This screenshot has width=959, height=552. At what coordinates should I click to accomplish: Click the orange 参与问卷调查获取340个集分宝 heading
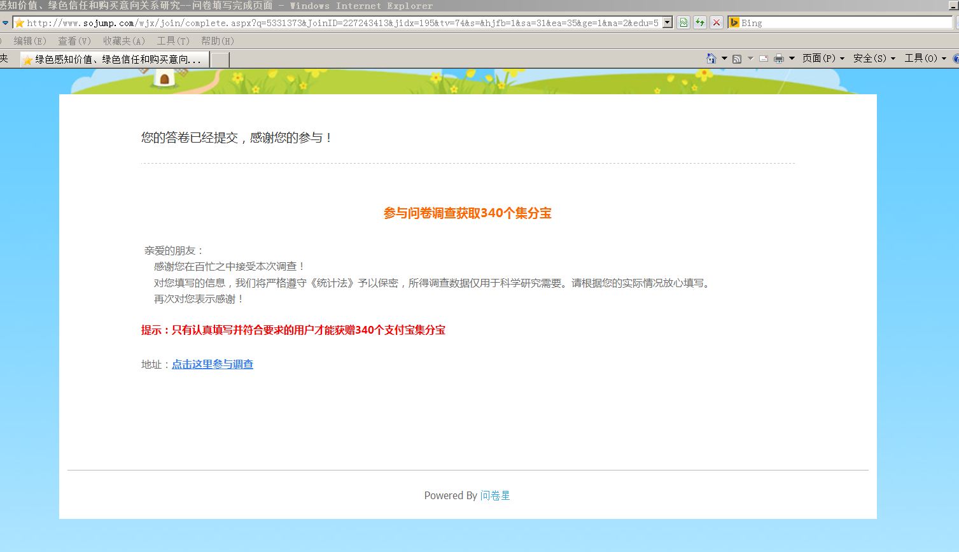468,213
